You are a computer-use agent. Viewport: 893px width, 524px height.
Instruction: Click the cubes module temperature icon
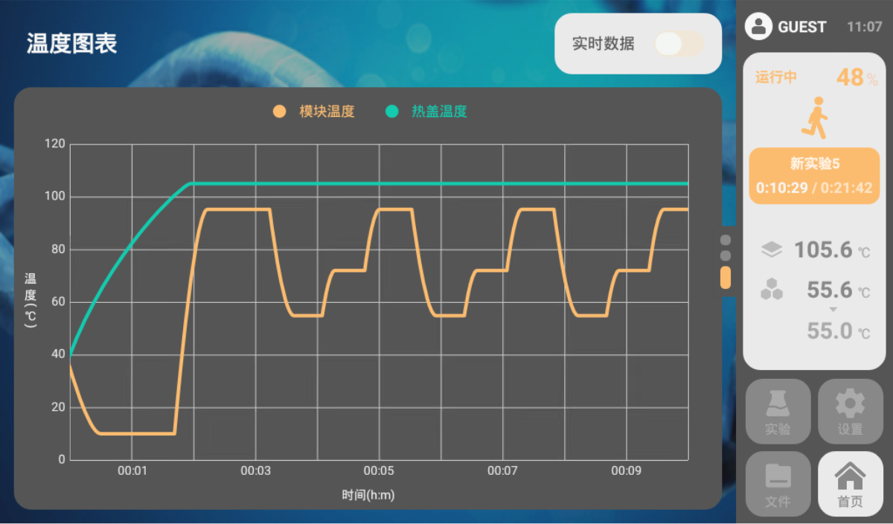pyautogui.click(x=772, y=290)
